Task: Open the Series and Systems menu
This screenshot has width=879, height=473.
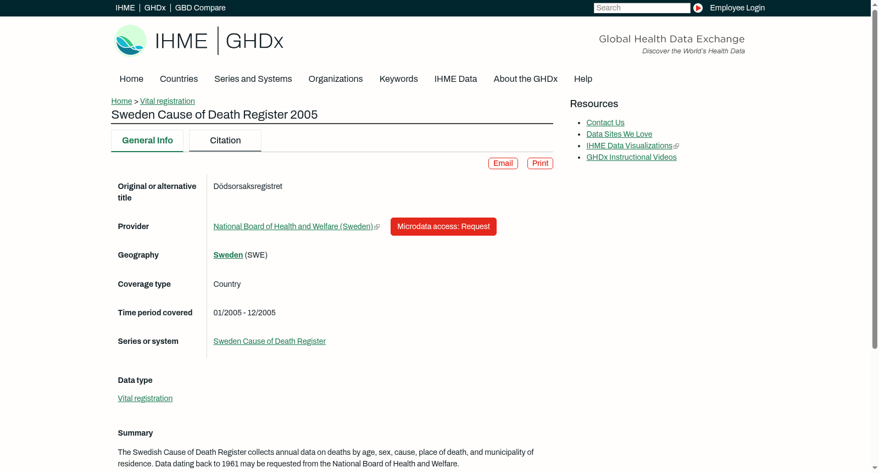Action: (253, 79)
